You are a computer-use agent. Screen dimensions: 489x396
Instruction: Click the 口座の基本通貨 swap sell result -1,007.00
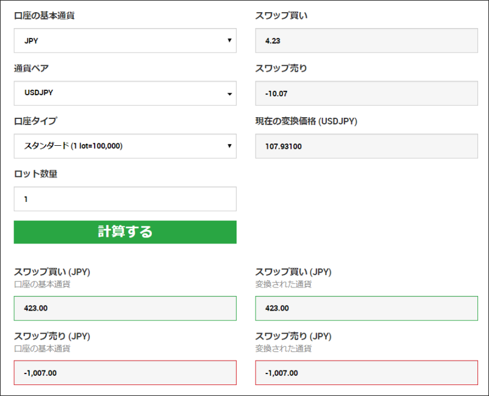(124, 372)
